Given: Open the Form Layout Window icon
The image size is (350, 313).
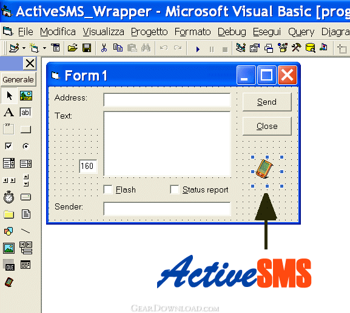Looking at the screenshot, I should coord(269,48).
